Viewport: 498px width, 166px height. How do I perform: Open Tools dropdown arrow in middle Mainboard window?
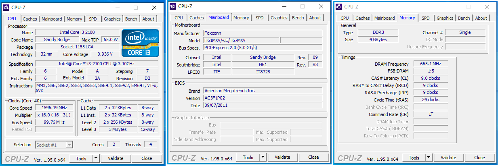point(263,157)
